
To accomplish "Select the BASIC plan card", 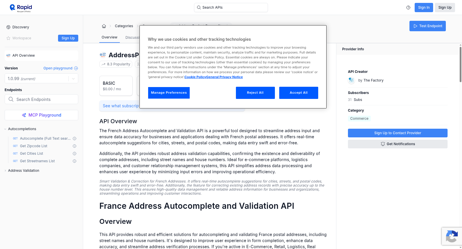I will pos(116,86).
